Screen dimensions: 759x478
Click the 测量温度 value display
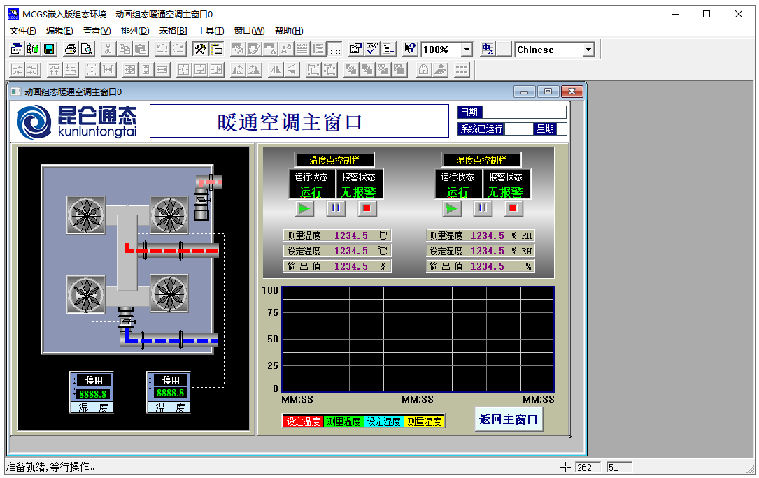tap(351, 236)
